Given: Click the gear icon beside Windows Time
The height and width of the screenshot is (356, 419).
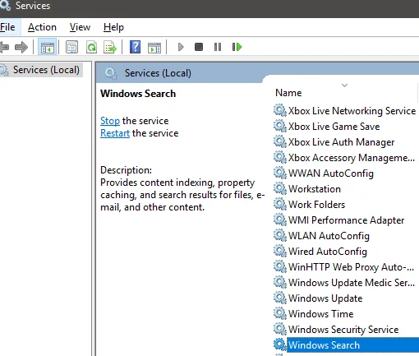Looking at the screenshot, I should coord(280,314).
